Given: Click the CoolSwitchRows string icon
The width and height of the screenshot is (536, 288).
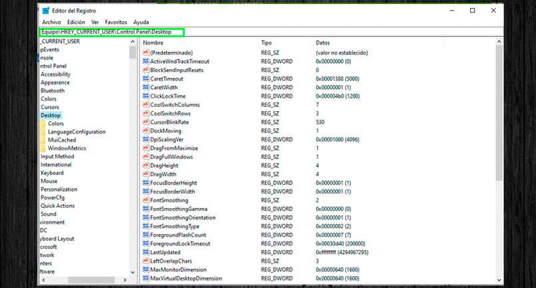Looking at the screenshot, I should pyautogui.click(x=146, y=113).
